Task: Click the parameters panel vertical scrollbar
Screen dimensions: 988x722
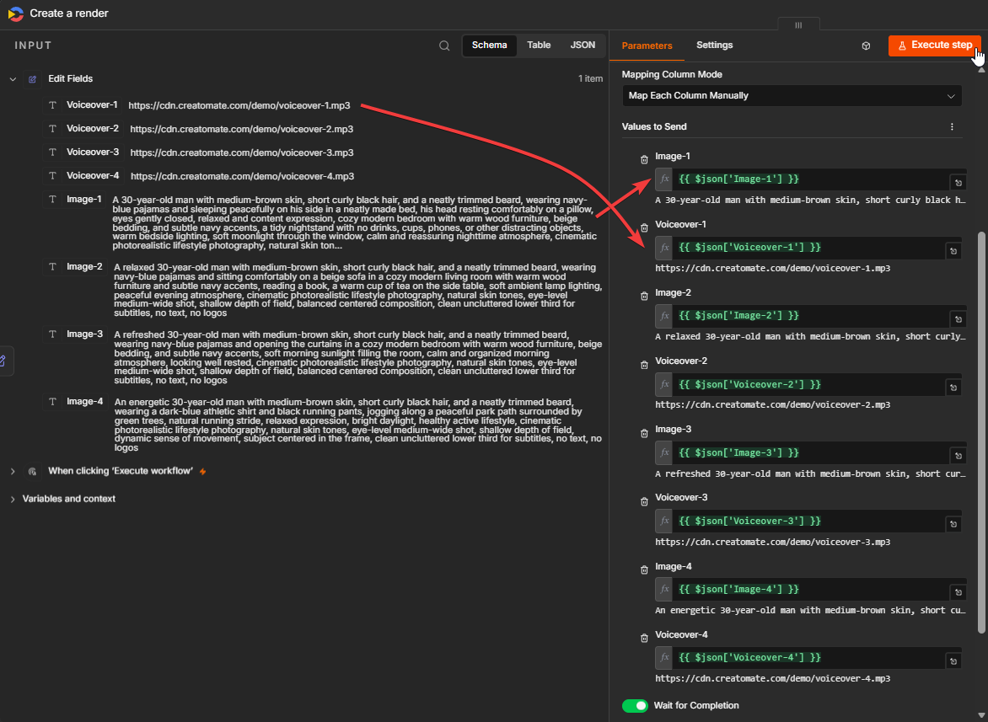Action: coord(981,432)
